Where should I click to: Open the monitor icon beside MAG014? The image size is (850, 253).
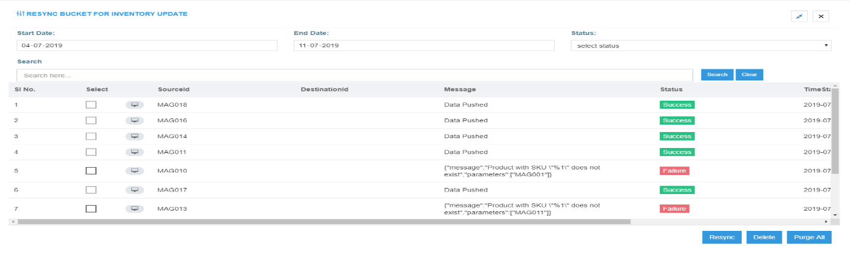click(x=134, y=136)
